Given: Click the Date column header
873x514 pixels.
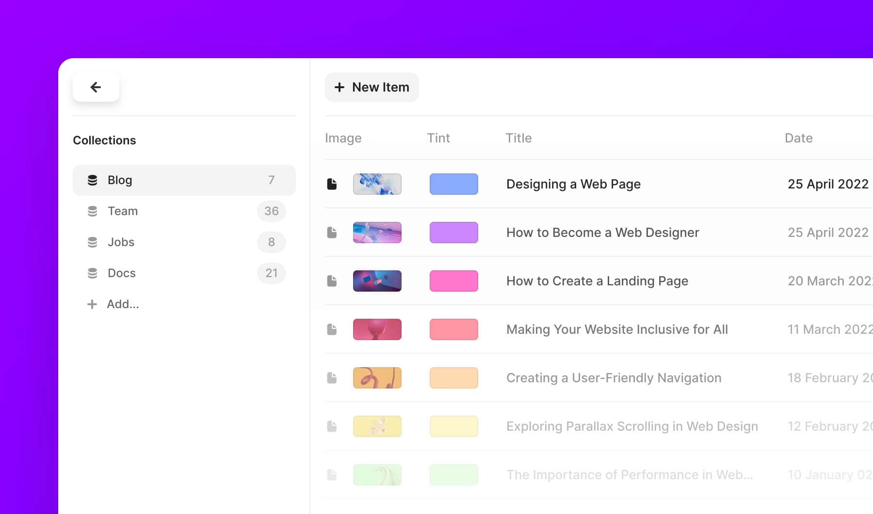Looking at the screenshot, I should click(798, 138).
